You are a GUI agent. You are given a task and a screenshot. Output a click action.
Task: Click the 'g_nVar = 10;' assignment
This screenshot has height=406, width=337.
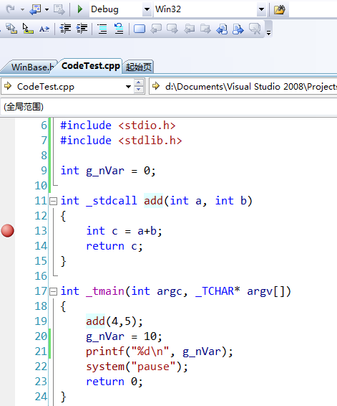(x=124, y=336)
